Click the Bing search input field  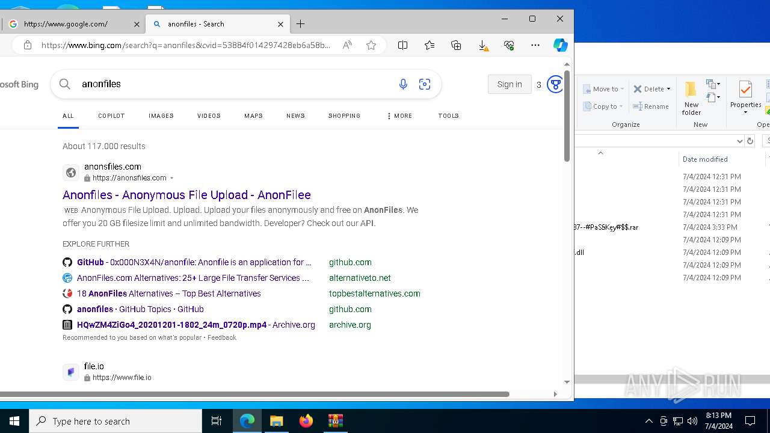pyautogui.click(x=235, y=84)
